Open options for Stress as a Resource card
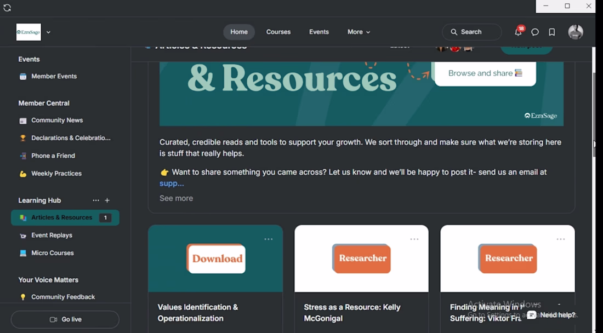Screen dimensions: 603x333 tap(414, 239)
